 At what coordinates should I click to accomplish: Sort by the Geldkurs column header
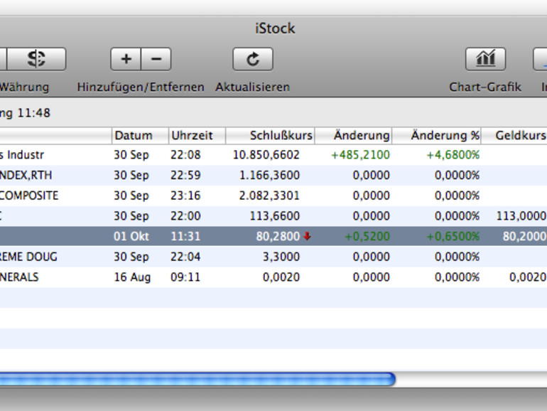[514, 136]
